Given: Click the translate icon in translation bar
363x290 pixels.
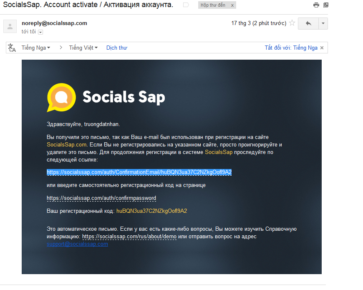Looking at the screenshot, I should [12, 48].
